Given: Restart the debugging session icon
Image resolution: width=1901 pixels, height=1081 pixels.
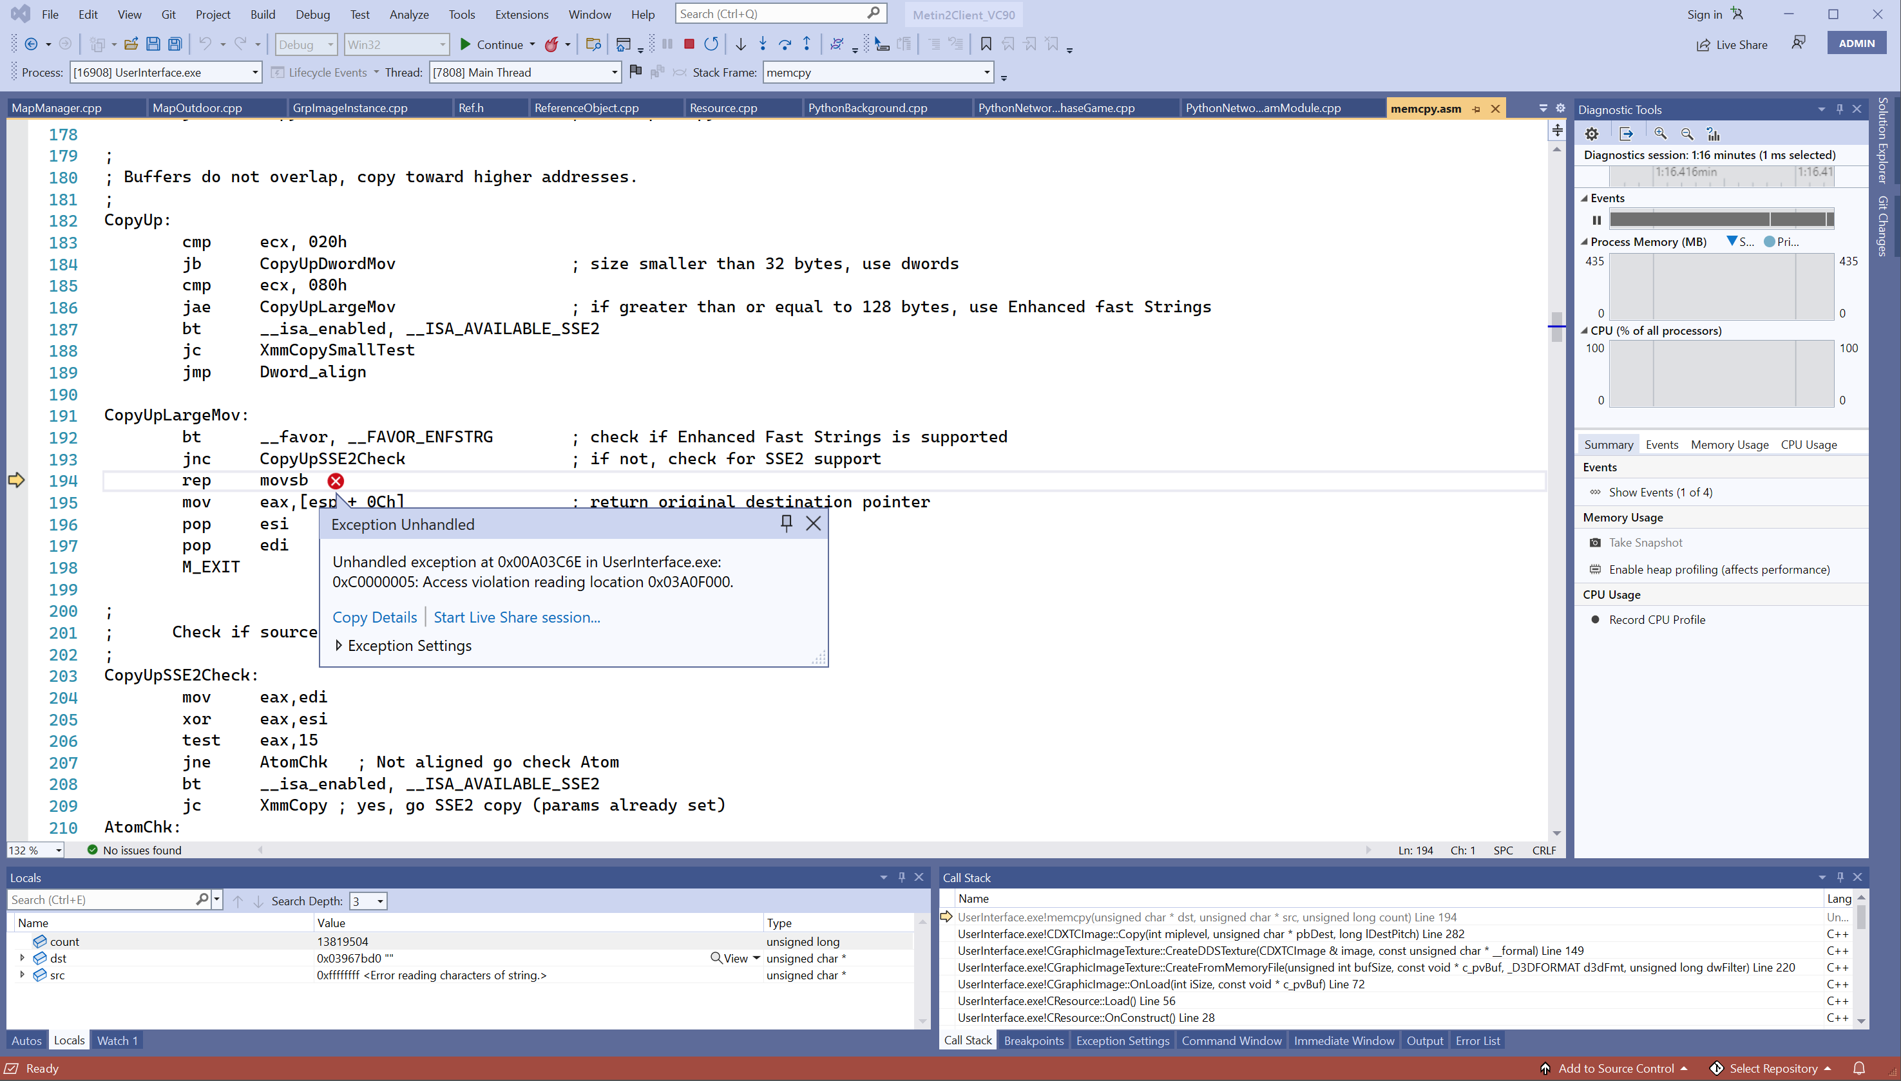Looking at the screenshot, I should tap(711, 44).
